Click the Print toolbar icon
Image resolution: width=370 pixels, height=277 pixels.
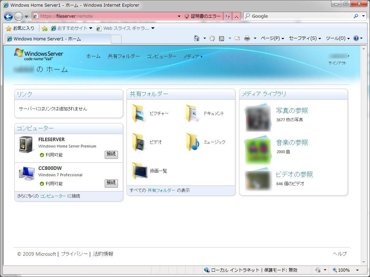click(x=247, y=38)
